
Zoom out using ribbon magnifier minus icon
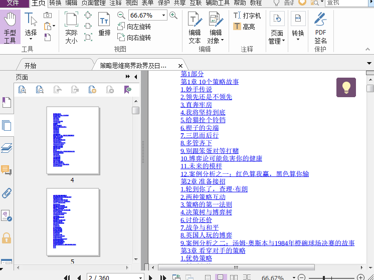pyautogui.click(x=121, y=15)
